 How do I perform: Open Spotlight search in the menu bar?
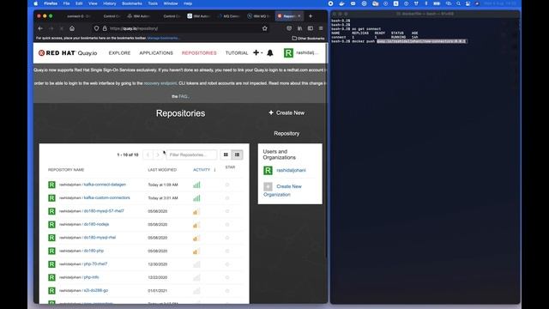tap(458, 3)
